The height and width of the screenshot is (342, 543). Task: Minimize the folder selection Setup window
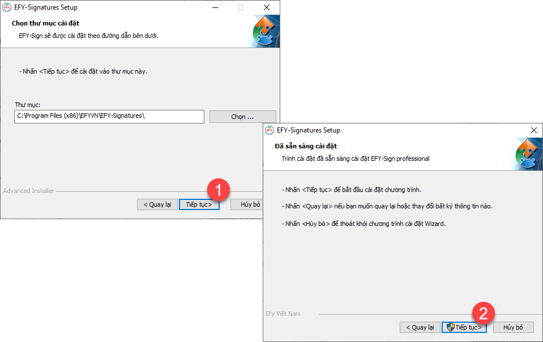(215, 7)
